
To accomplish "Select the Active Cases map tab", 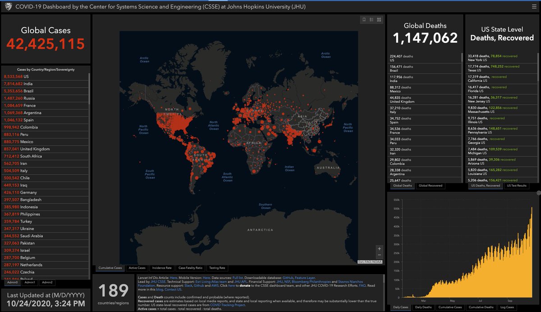I will coord(138,268).
